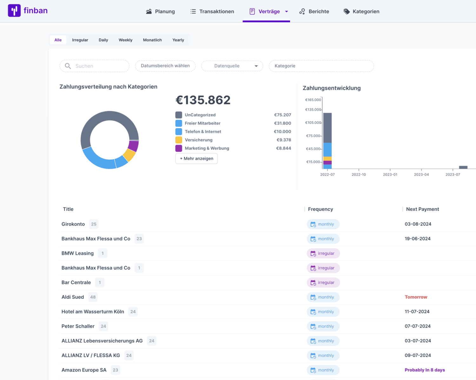Click the Verträge document icon
Screen dimensions: 476x380
click(252, 11)
